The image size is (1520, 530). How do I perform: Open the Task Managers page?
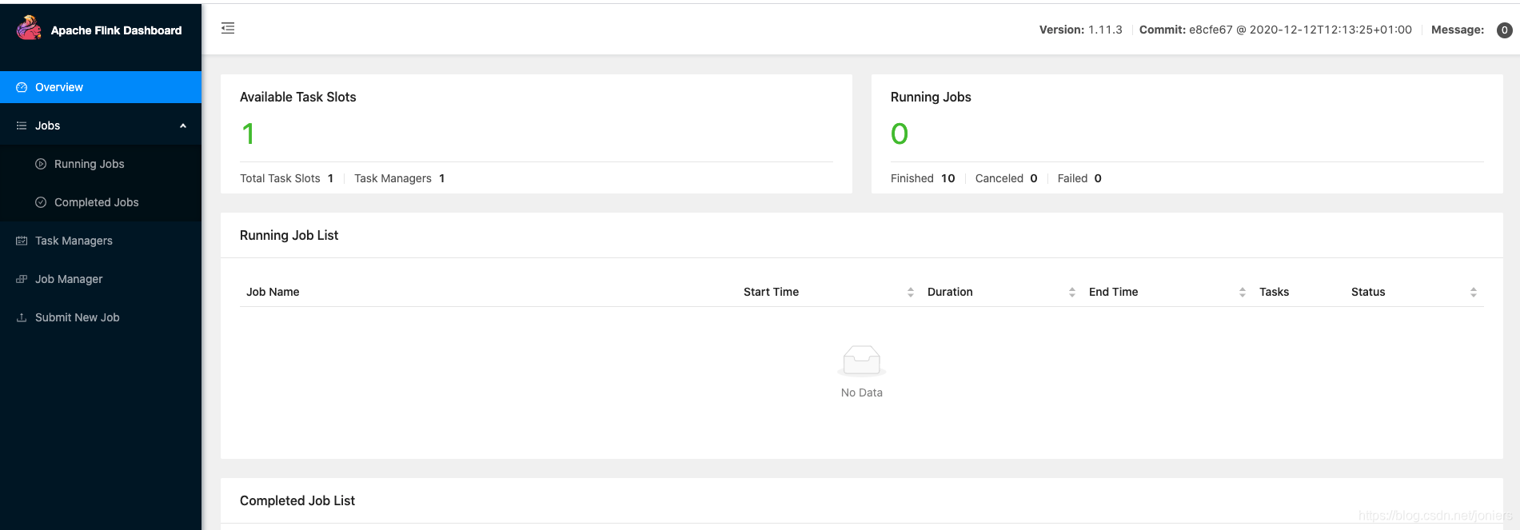pos(101,241)
